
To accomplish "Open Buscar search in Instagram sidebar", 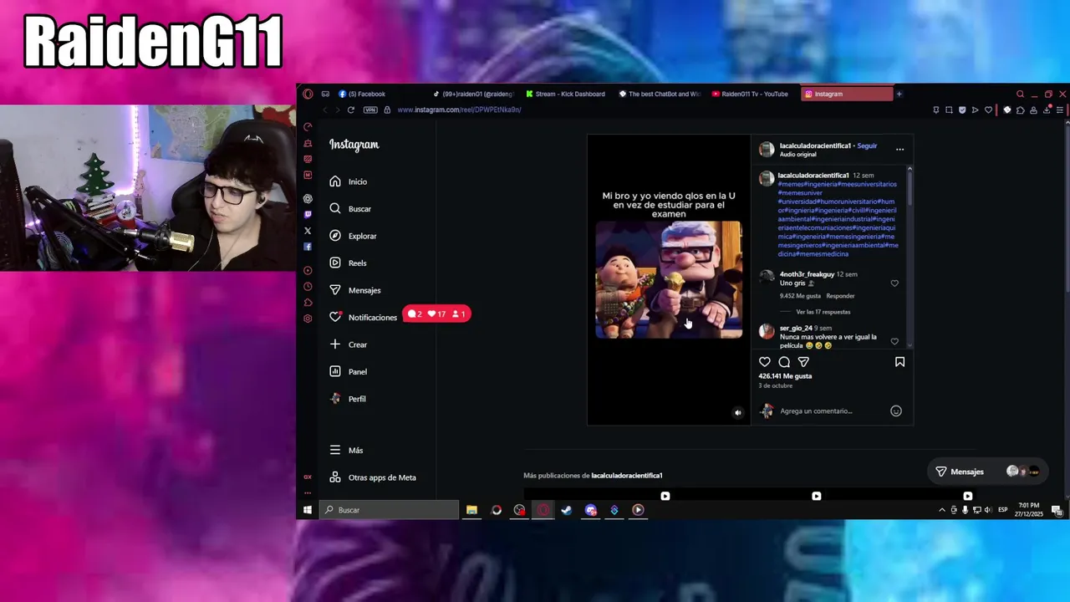I will click(350, 209).
